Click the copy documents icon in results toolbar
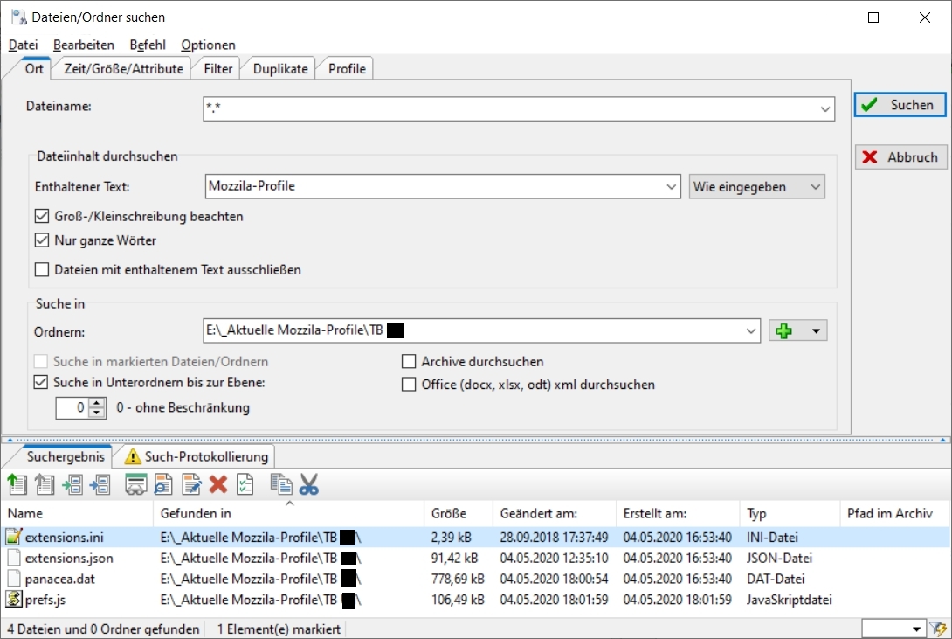Screen dimensions: 952x639 tap(280, 484)
